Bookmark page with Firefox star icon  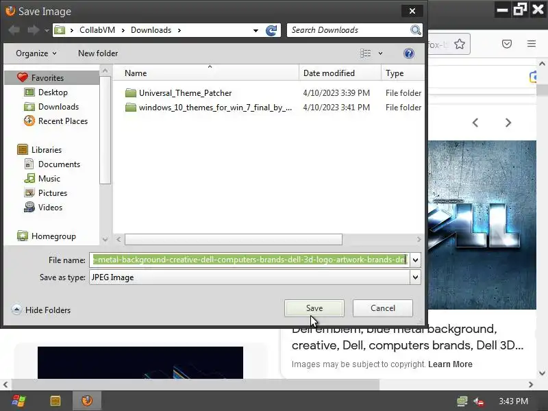pos(460,44)
